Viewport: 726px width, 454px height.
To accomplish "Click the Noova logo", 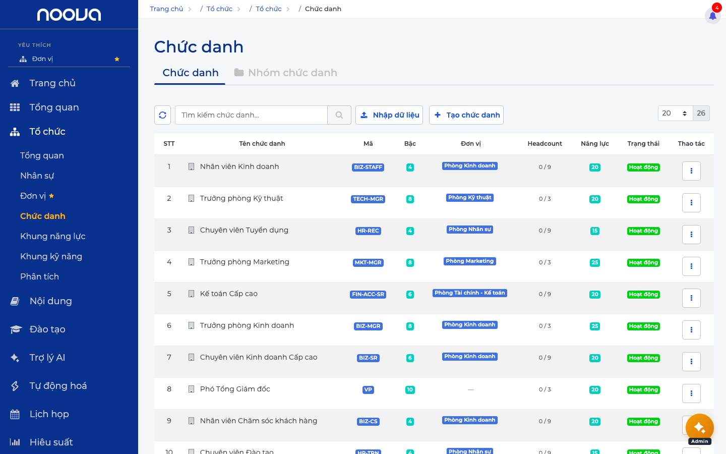I will (x=69, y=15).
